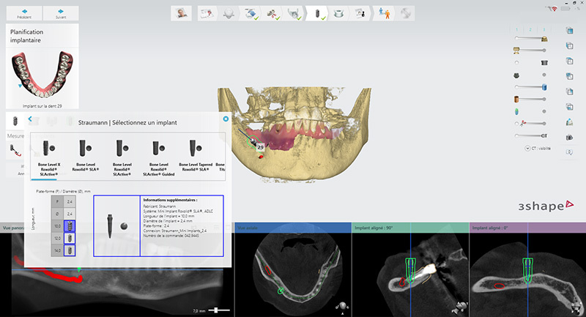Adjust the blue sleeve cylinder opacity slider
This screenshot has height=317, width=586.
(x=530, y=87)
